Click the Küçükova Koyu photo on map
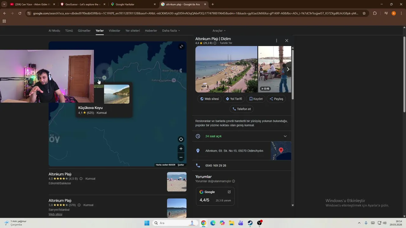This screenshot has width=406, height=228. pyautogui.click(x=116, y=94)
